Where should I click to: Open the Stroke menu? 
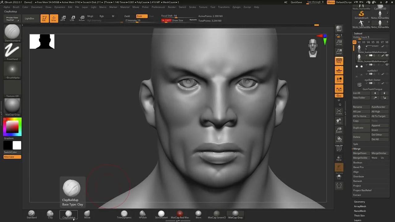(192, 7)
